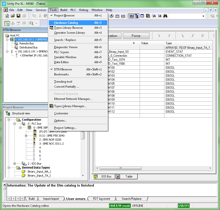Click the New project icon
The image size is (220, 210).
click(7, 16)
